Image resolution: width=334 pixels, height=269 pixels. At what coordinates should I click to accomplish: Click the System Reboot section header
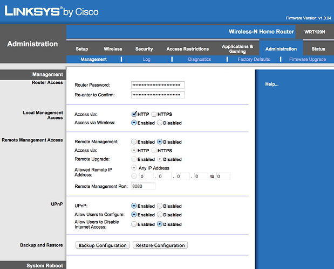45,266
